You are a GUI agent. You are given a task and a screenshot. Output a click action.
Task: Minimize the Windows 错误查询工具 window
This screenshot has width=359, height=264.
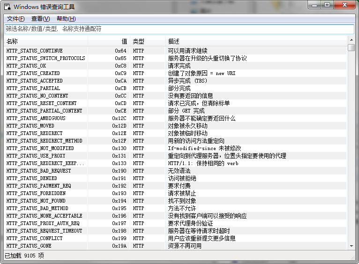point(314,5)
